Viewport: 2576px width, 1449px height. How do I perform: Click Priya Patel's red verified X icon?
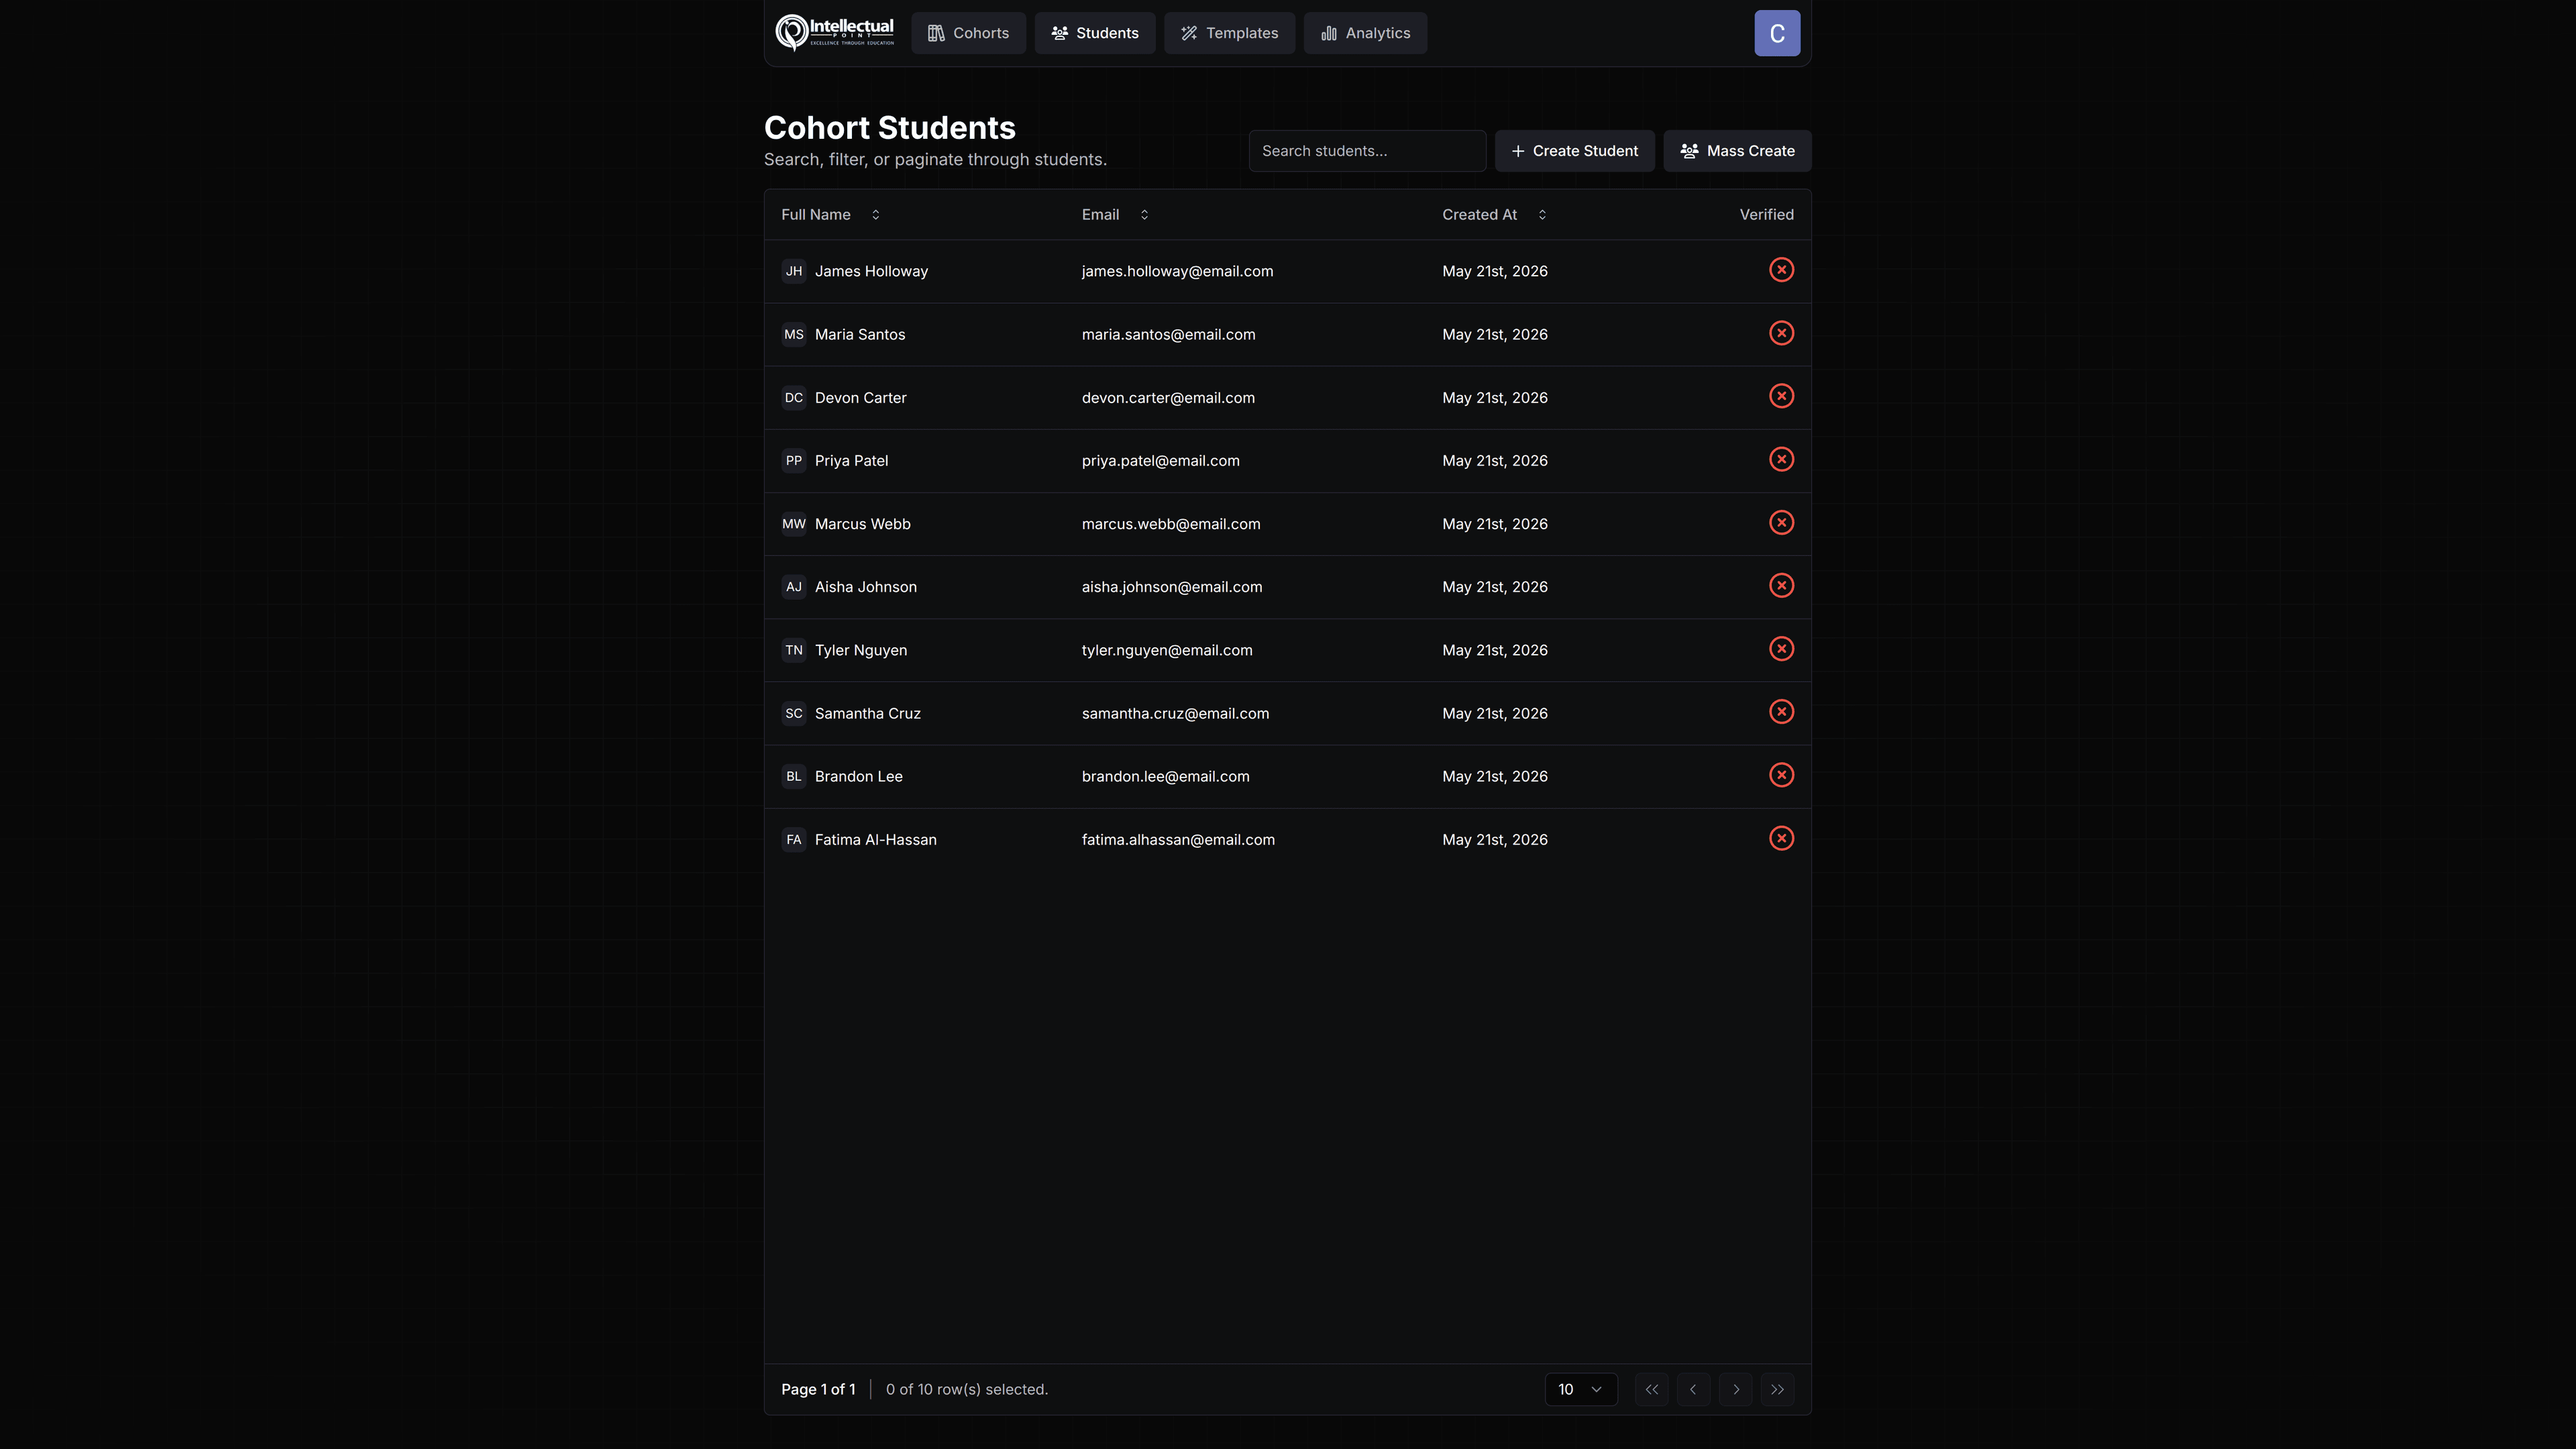point(1781,460)
